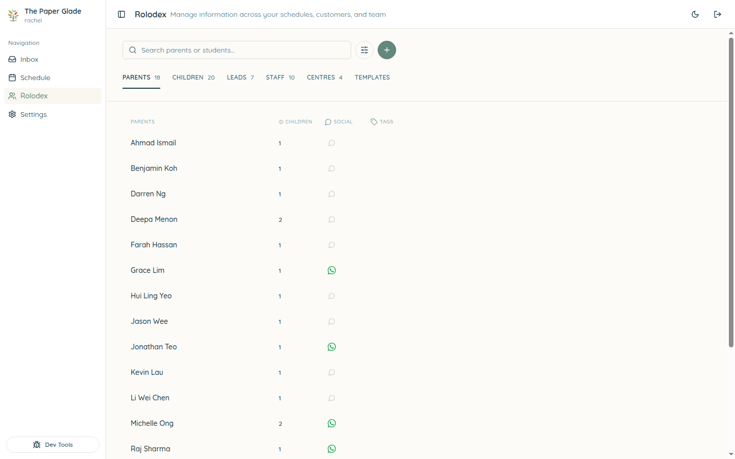Click Michelle Ong's WhatsApp icon
Image resolution: width=735 pixels, height=459 pixels.
point(332,423)
